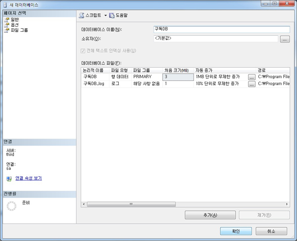Select the 구독DB logical name cell
Viewport: 297px width, 241px height.
95,77
